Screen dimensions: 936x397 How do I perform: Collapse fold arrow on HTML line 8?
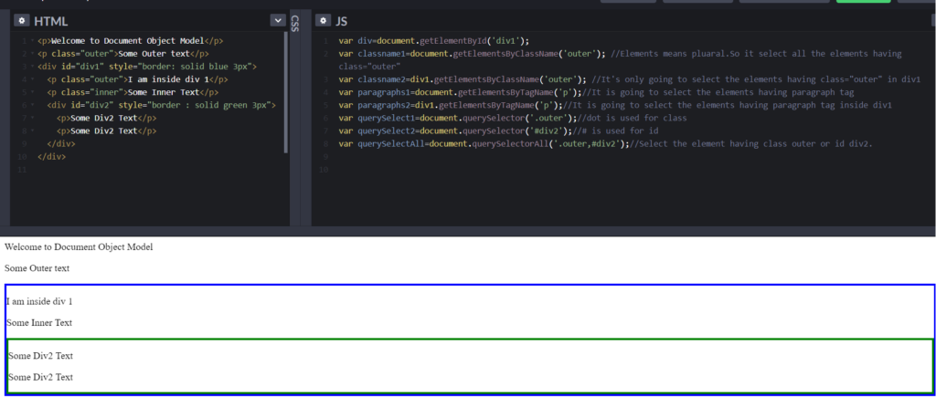point(31,131)
